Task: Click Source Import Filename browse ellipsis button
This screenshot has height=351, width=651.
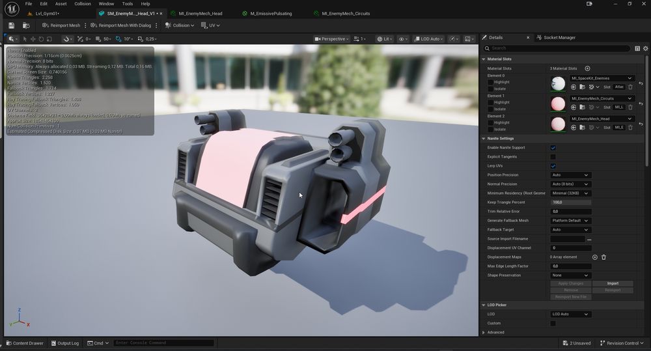Action: (x=589, y=239)
